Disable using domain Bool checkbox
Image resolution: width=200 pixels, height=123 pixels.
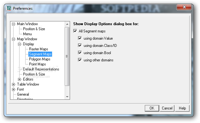click(x=80, y=53)
